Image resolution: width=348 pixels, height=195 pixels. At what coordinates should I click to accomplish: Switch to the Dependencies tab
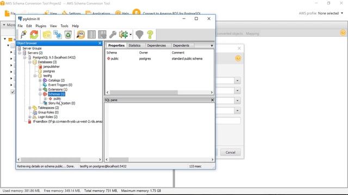pyautogui.click(x=156, y=45)
